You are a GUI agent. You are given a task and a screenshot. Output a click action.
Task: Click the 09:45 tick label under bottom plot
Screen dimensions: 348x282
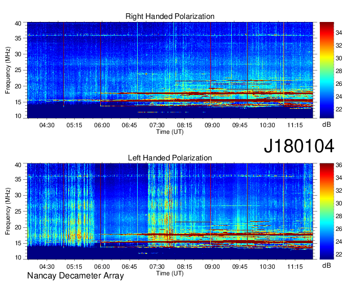coord(240,267)
